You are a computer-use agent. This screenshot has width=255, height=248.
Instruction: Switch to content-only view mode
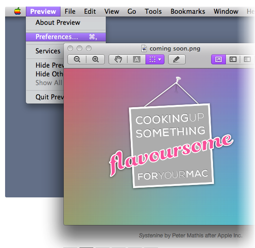219,59
